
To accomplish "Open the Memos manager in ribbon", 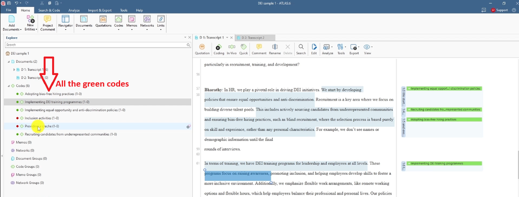I will pos(132,23).
